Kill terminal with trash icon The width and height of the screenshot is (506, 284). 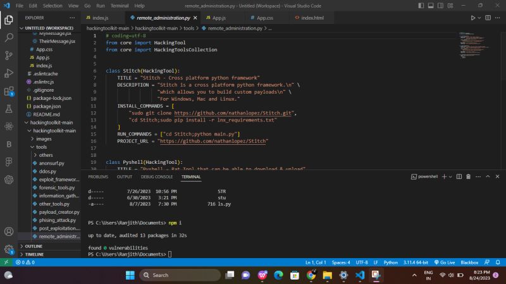pyautogui.click(x=468, y=176)
